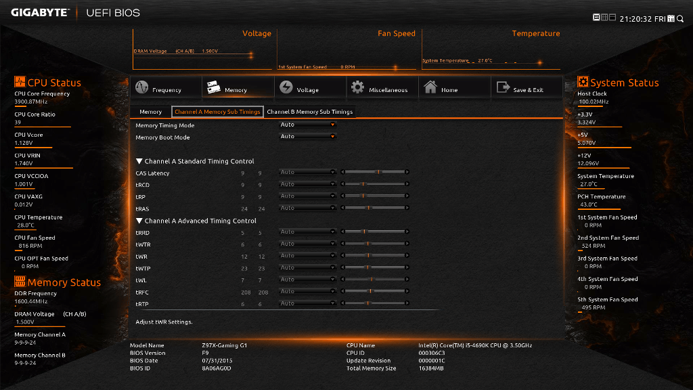Switch to classic window mode icon
The image size is (693, 390).
[x=612, y=18]
